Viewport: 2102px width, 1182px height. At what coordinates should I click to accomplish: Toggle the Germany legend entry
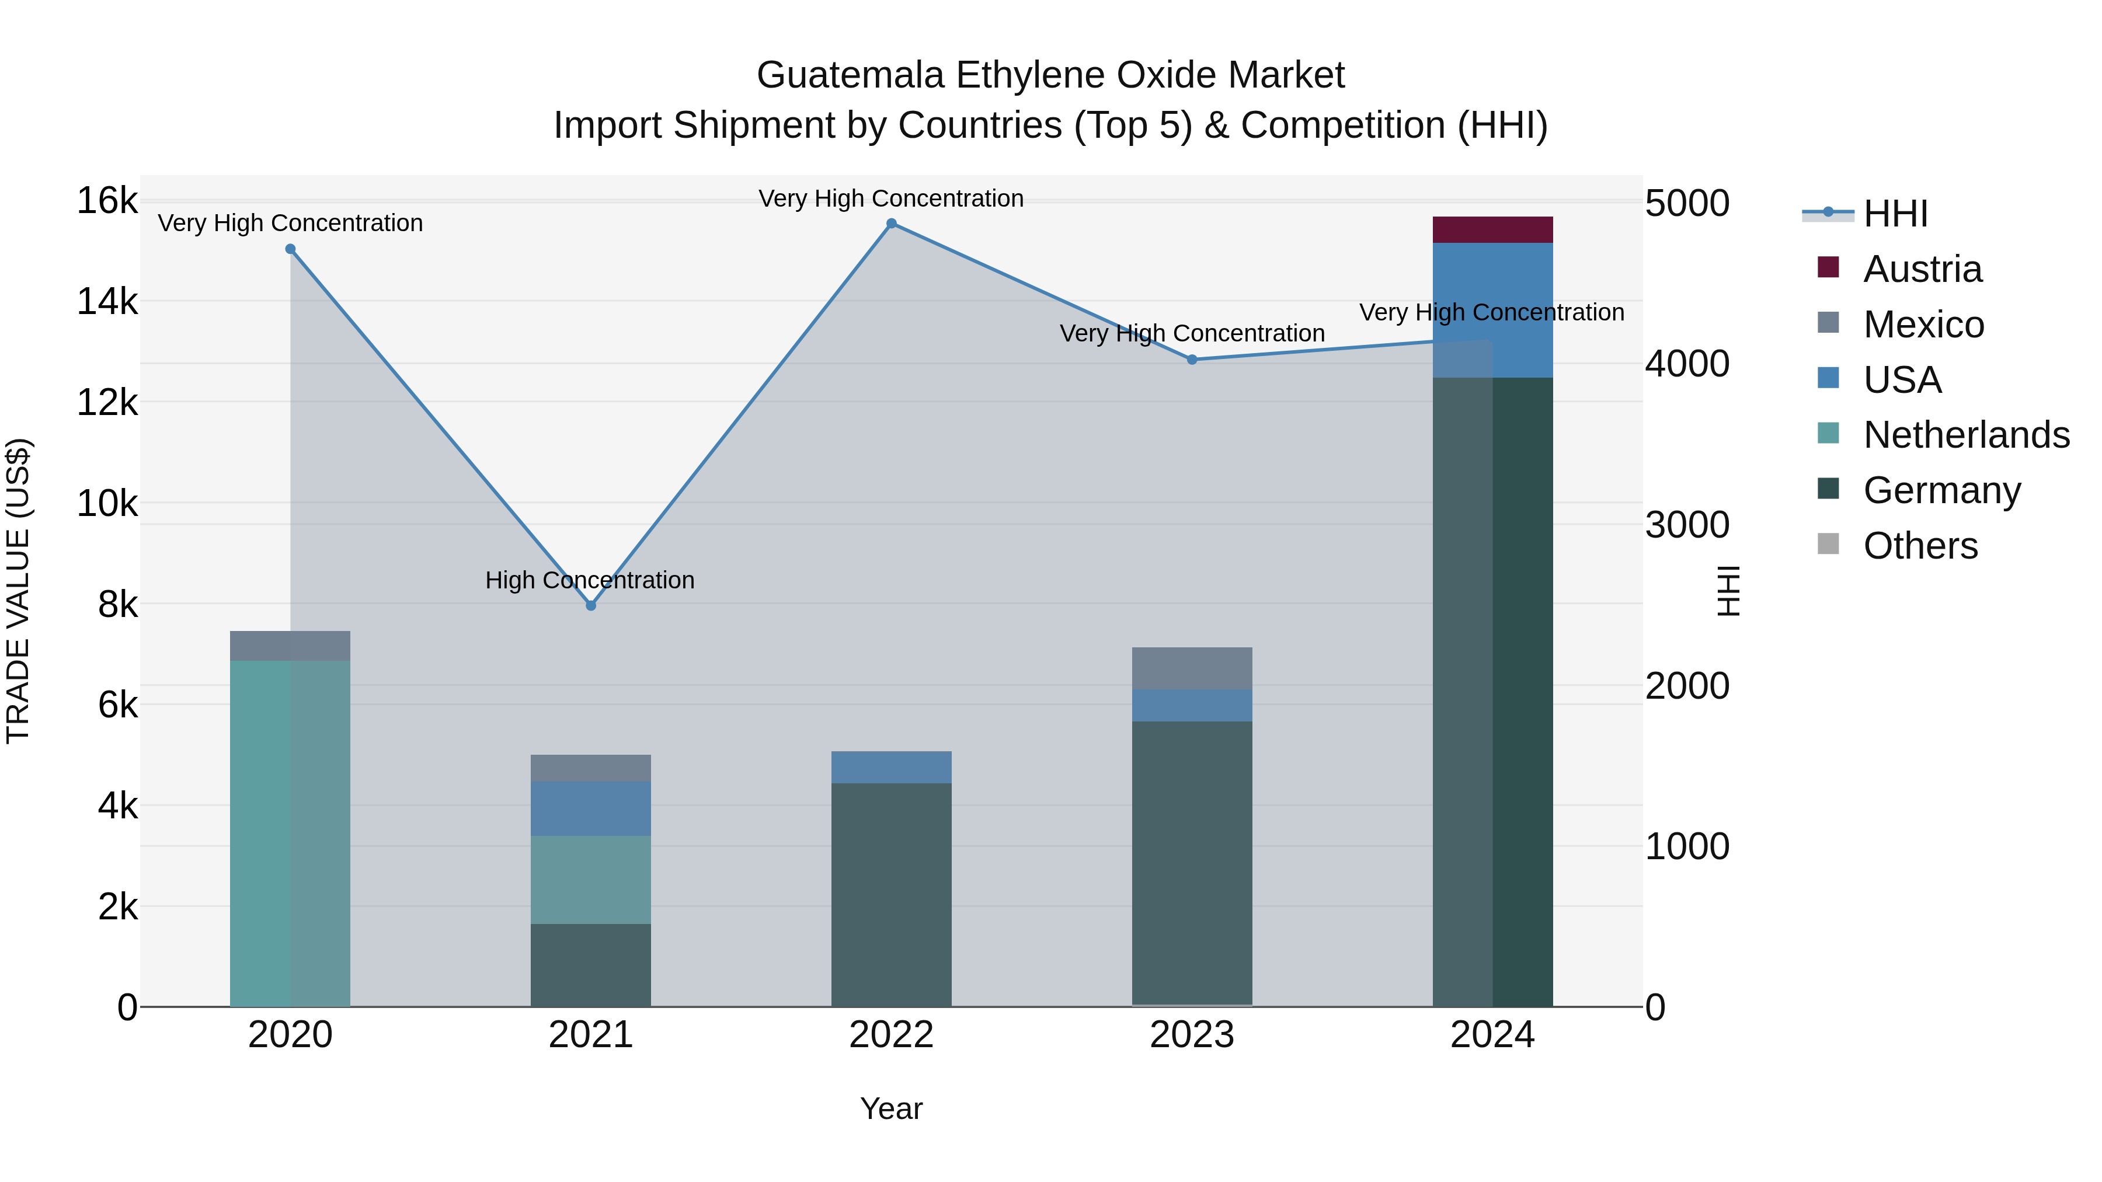(1919, 490)
